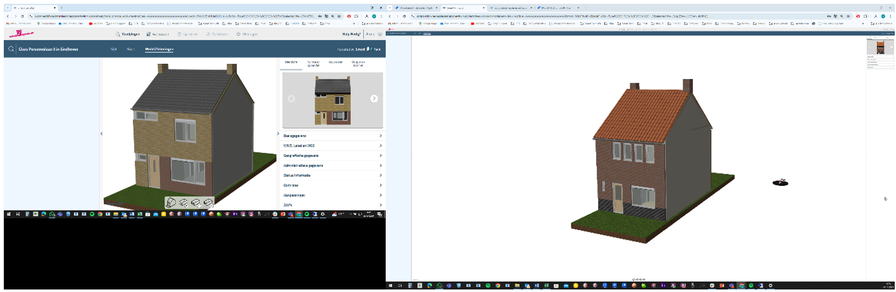Select the house-shaped 3D view icon in viewer toolbar
The width and height of the screenshot is (896, 292).
171,202
